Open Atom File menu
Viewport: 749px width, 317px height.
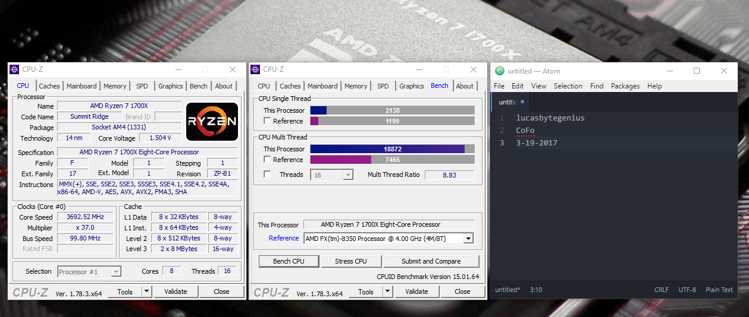coord(499,86)
